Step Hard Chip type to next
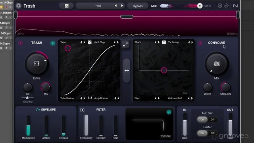The width and height of the screenshot is (254, 143). [118, 43]
